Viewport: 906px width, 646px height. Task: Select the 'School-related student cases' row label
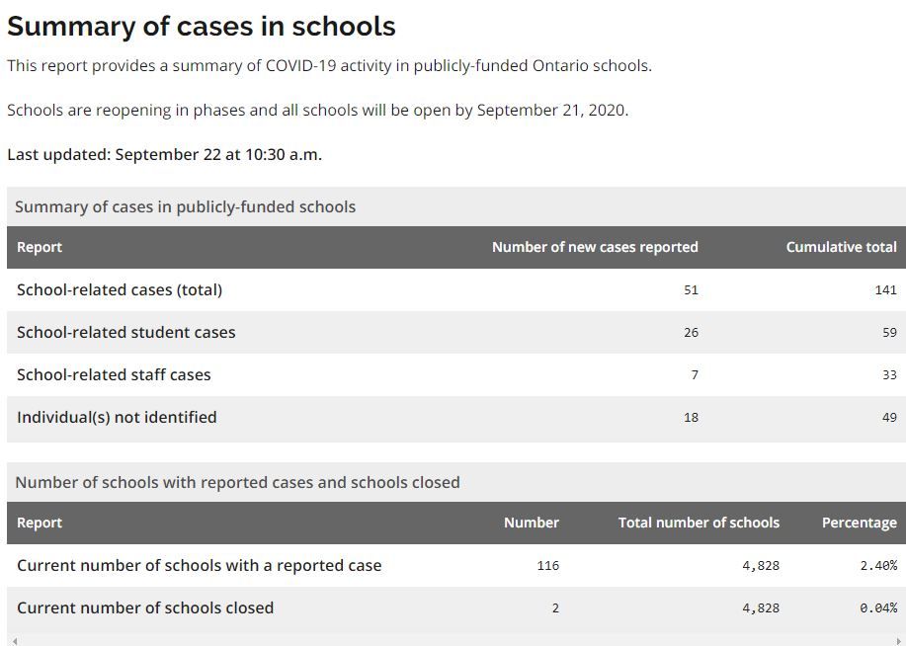[x=126, y=332]
